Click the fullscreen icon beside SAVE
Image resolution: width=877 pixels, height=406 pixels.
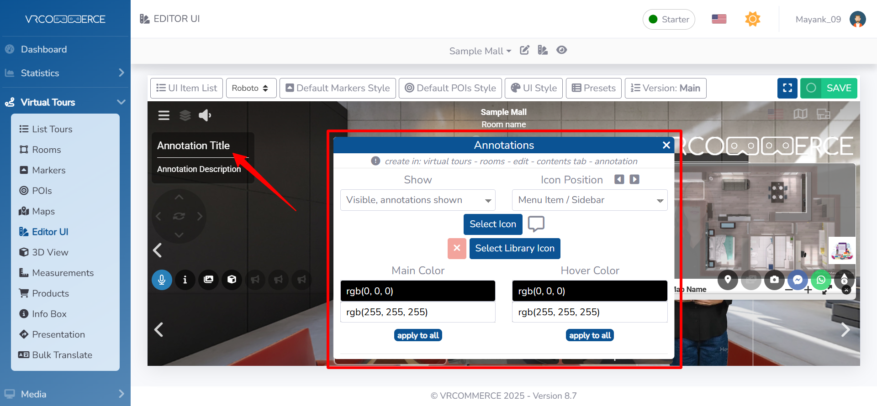(x=787, y=88)
